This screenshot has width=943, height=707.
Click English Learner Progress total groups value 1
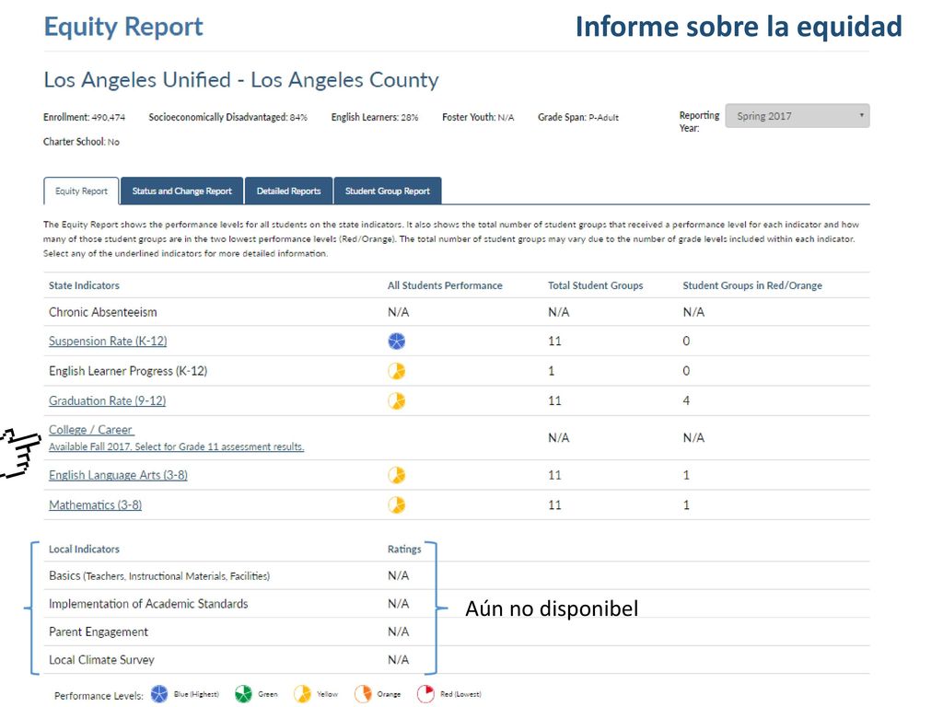(551, 371)
